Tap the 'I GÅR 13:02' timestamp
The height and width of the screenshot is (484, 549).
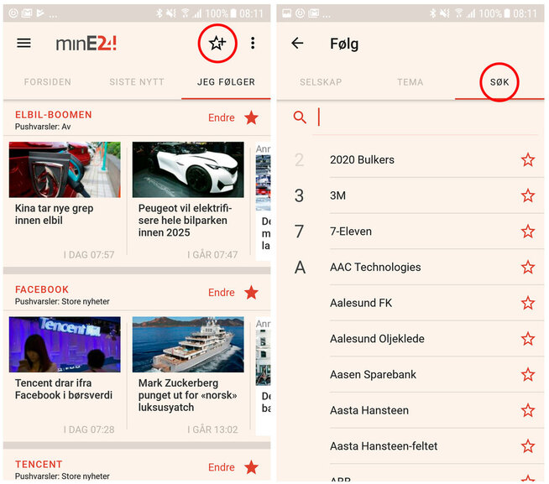(x=212, y=429)
